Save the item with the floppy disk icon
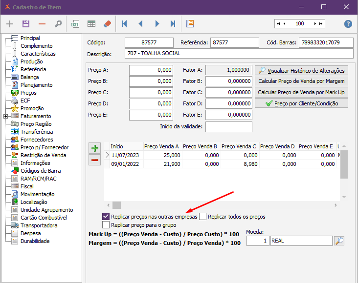The height and width of the screenshot is (283, 358). pyautogui.click(x=26, y=24)
